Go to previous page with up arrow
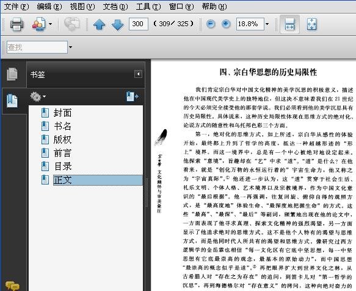The image size is (356, 291). (x=99, y=24)
